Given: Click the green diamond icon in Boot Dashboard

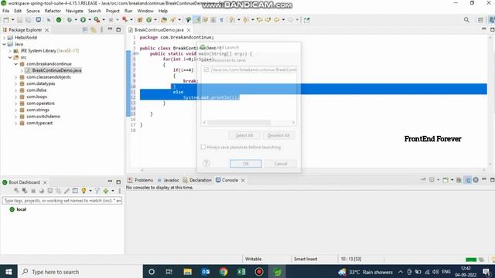Looking at the screenshot, I should (106, 191).
